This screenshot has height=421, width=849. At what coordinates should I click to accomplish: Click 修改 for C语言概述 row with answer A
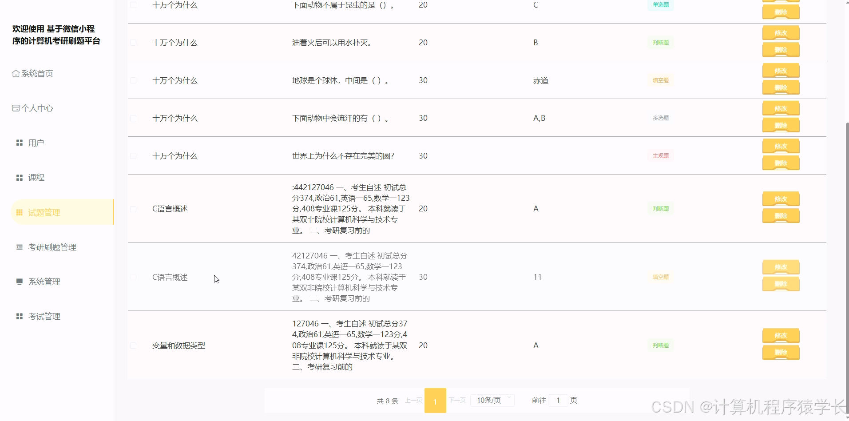(781, 199)
